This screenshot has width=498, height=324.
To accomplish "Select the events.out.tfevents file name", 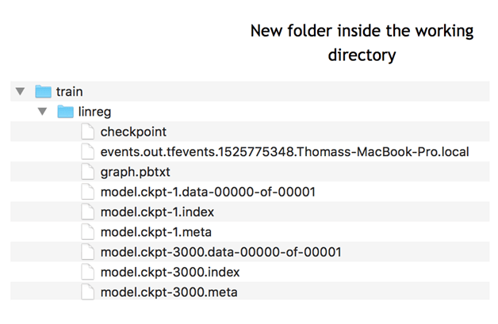I will pos(285,152).
